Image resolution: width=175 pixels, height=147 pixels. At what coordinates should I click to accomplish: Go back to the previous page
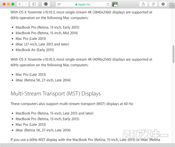tap(20, 4)
